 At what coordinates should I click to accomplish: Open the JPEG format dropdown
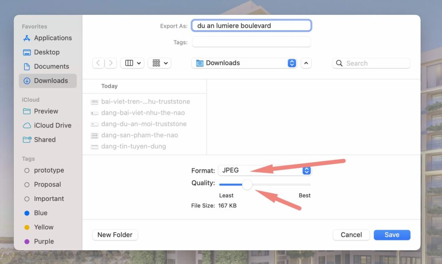[x=265, y=170]
